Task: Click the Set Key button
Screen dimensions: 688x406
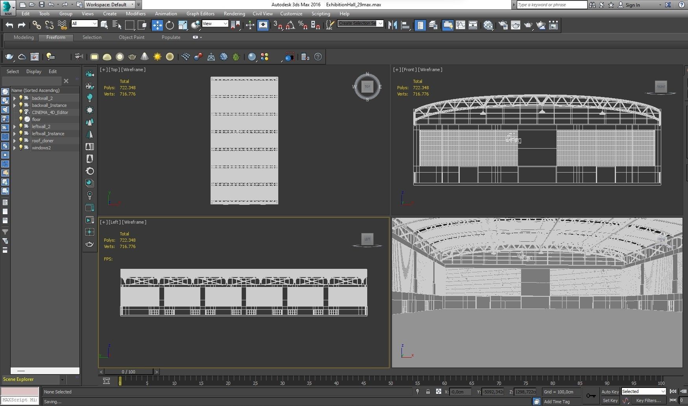Action: (x=610, y=400)
